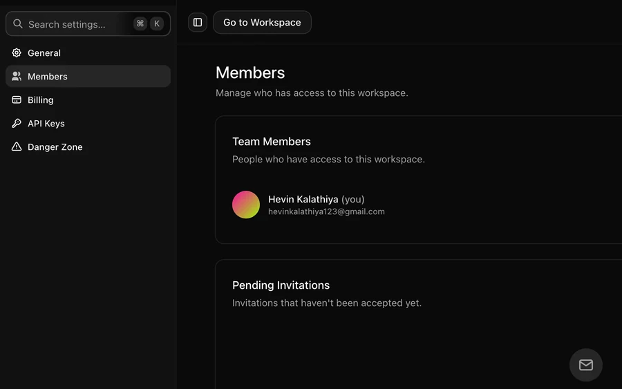Screen dimensions: 622x389
Task: Click the General gear icon
Action: [17, 53]
